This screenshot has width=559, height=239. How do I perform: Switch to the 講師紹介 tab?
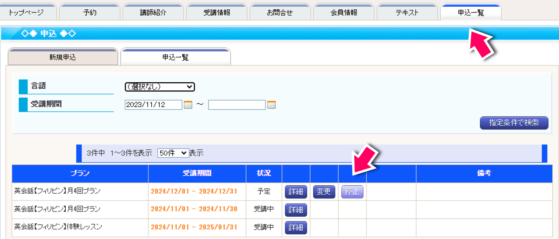(153, 12)
